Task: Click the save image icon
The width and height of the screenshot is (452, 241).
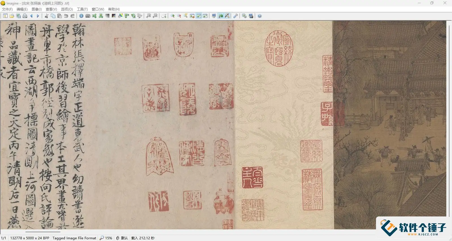Action: click(x=18, y=16)
